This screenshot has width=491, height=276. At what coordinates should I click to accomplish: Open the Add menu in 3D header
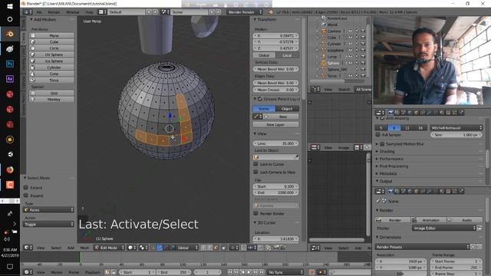(x=71, y=248)
